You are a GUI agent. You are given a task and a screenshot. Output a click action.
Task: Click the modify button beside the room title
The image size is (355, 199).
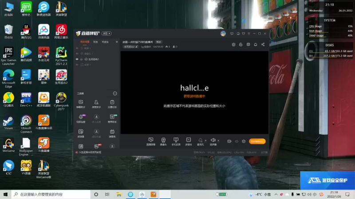(x=159, y=42)
